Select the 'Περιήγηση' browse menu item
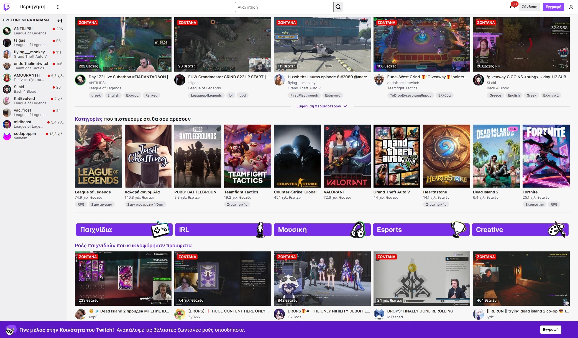 [32, 7]
